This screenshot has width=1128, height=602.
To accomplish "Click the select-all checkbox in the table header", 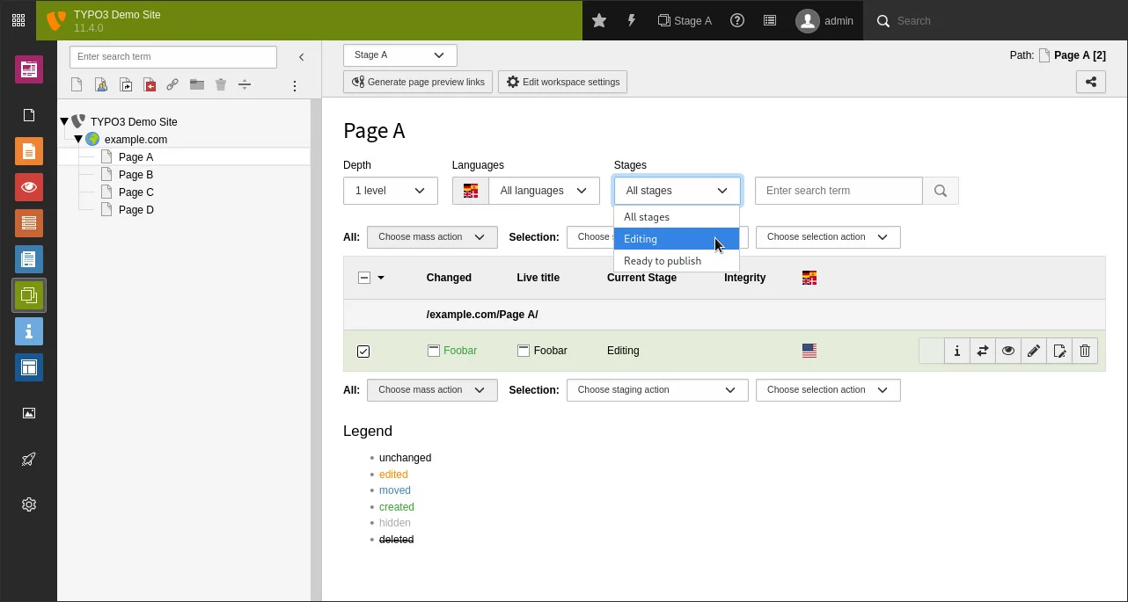I will (364, 277).
